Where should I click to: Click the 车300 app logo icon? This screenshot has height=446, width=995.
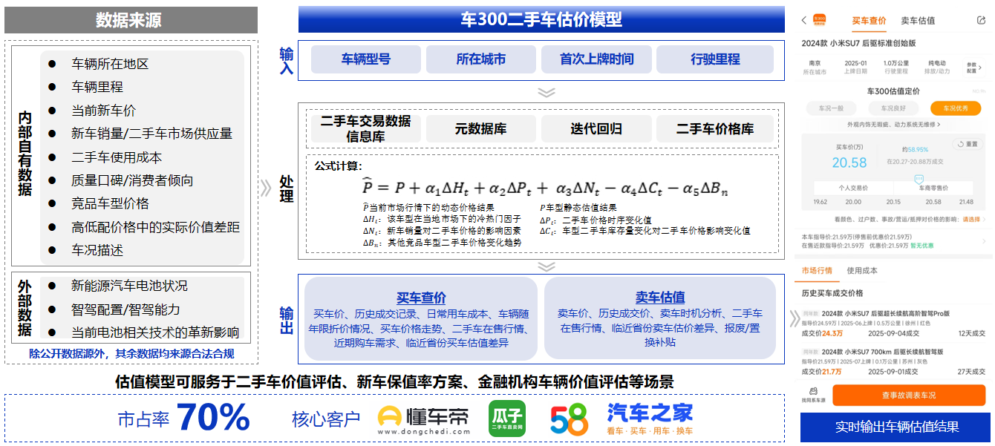click(x=820, y=20)
